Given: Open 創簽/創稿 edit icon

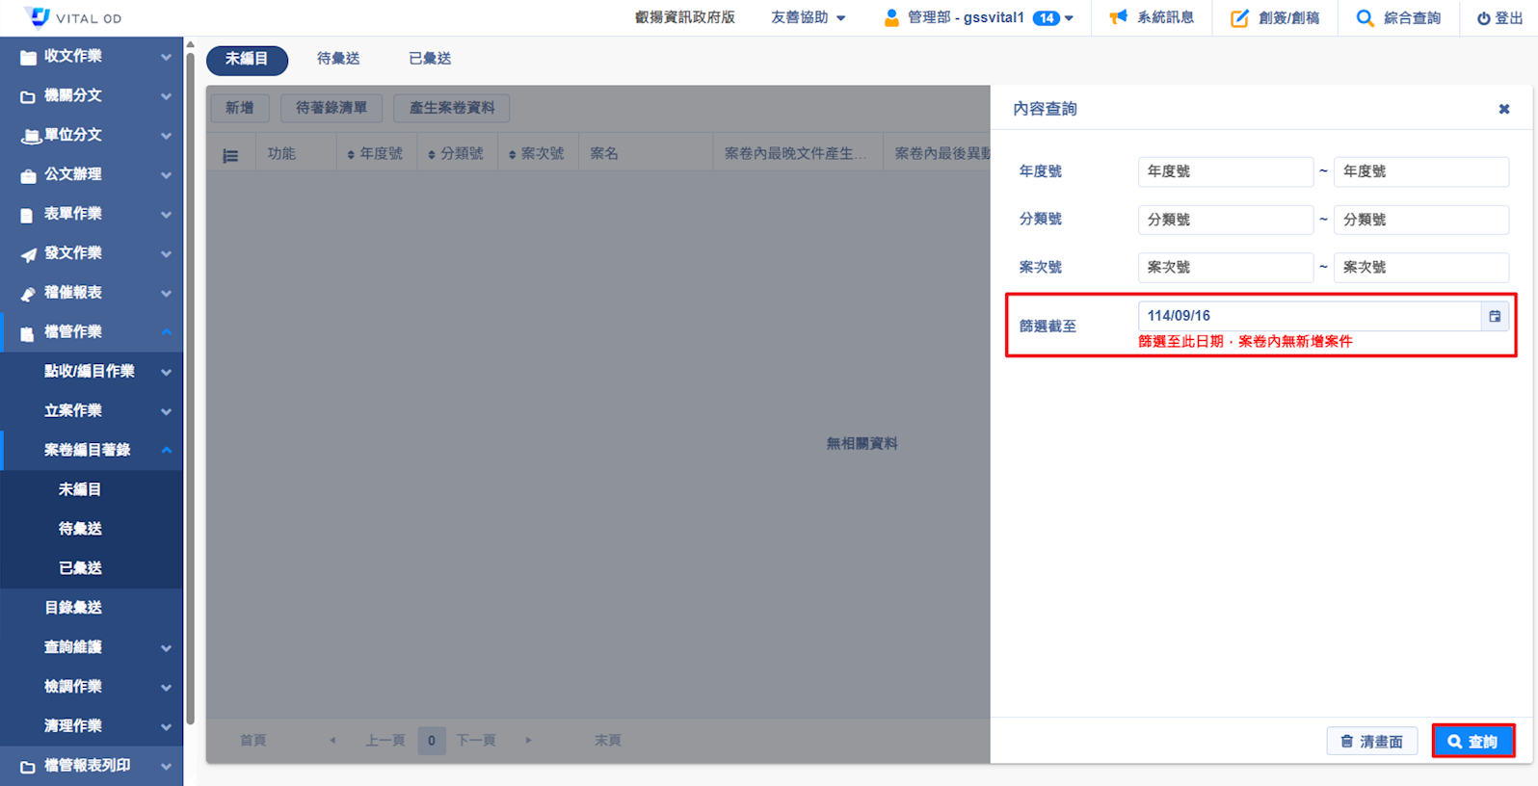Looking at the screenshot, I should [x=1239, y=17].
